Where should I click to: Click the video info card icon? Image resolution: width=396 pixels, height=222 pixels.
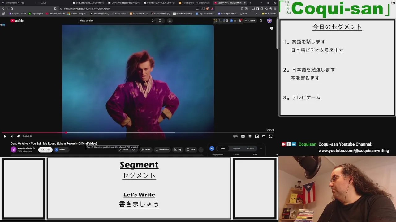[x=272, y=28]
